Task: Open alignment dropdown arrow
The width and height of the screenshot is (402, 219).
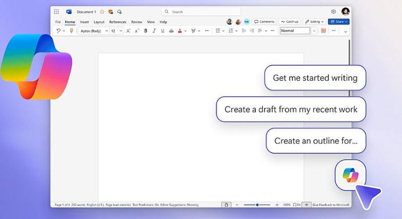Action: click(266, 31)
